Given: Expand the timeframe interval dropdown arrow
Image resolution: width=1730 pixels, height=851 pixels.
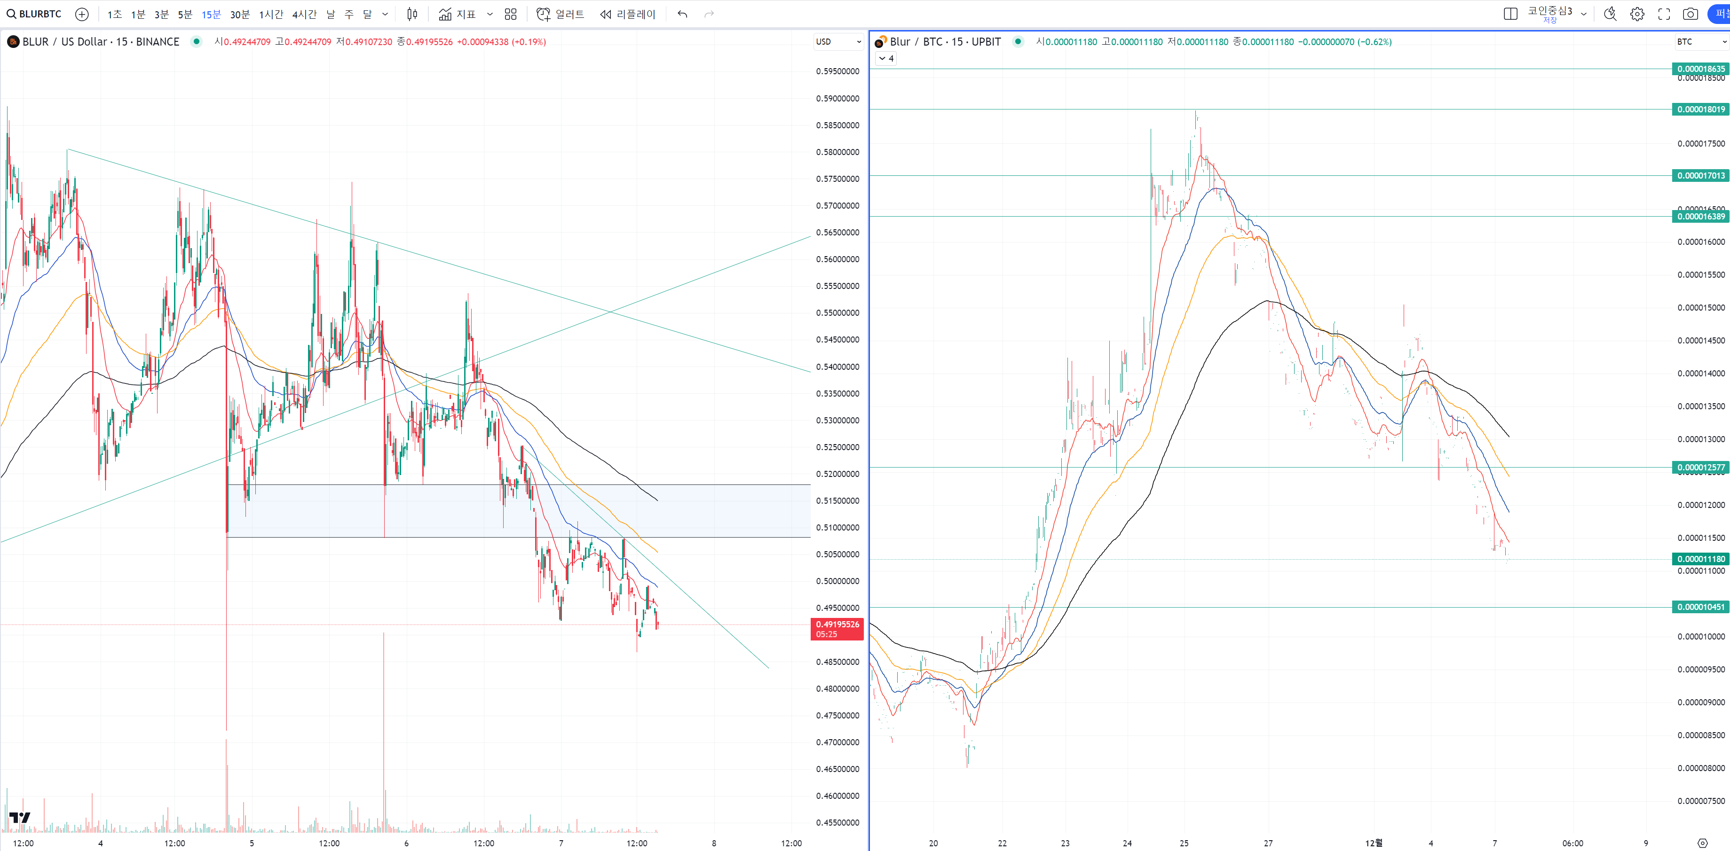Looking at the screenshot, I should tap(385, 14).
